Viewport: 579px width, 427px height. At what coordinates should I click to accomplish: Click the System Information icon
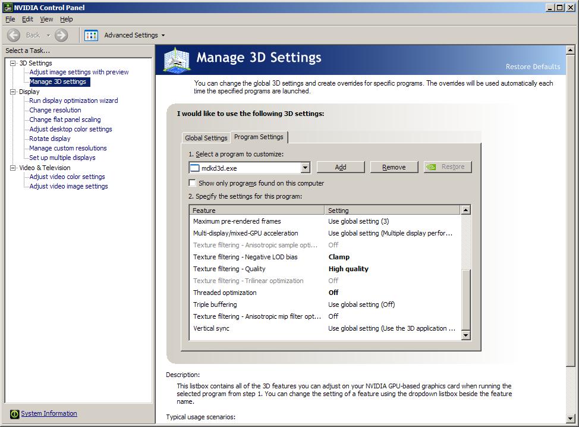pos(14,414)
